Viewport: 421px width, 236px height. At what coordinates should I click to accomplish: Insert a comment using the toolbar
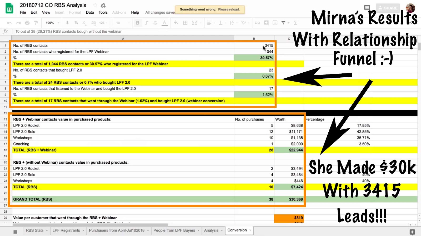point(266,23)
